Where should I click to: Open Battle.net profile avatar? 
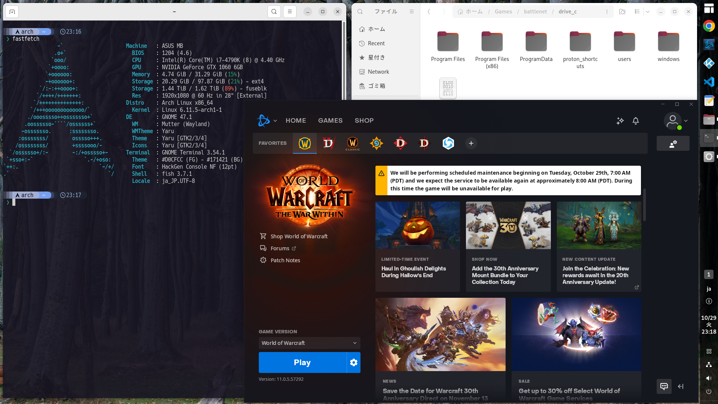(672, 121)
